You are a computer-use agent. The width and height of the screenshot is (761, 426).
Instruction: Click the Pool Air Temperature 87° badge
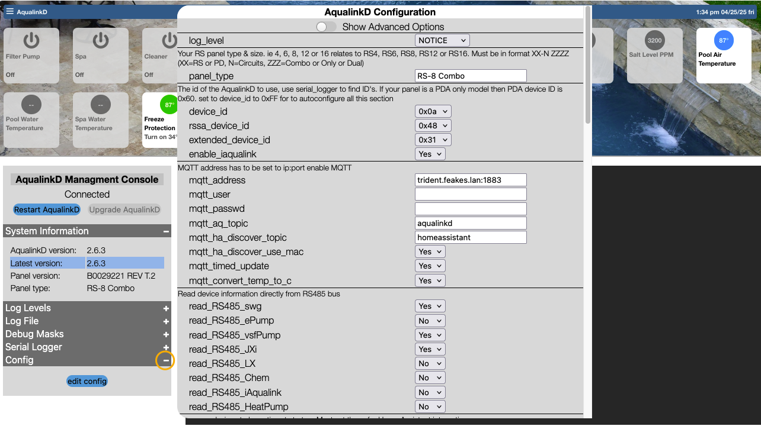pyautogui.click(x=723, y=40)
